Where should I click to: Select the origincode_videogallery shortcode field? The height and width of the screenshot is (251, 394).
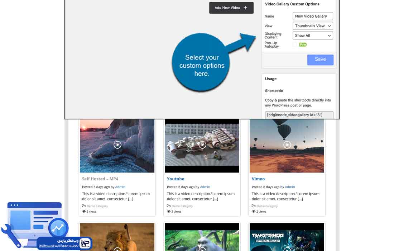[x=299, y=115]
